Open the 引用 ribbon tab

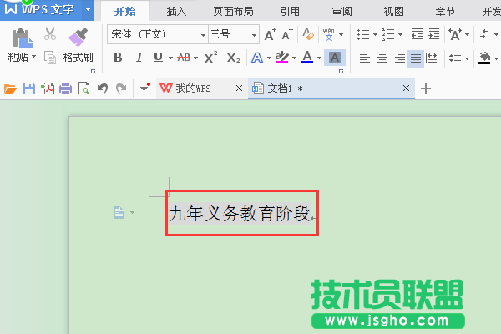290,12
